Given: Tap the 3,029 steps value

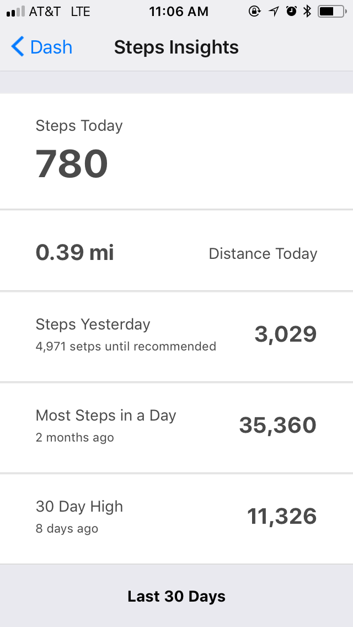Looking at the screenshot, I should 285,334.
